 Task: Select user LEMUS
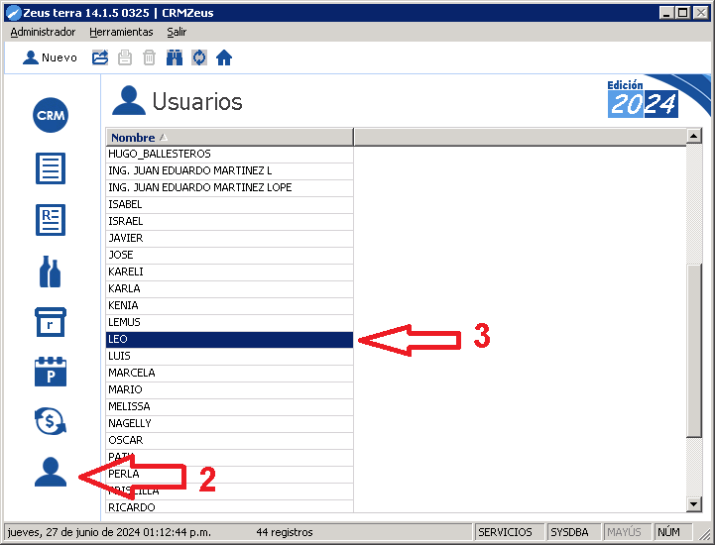(230, 323)
